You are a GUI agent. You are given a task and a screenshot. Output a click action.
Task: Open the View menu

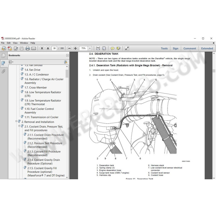click(15, 43)
